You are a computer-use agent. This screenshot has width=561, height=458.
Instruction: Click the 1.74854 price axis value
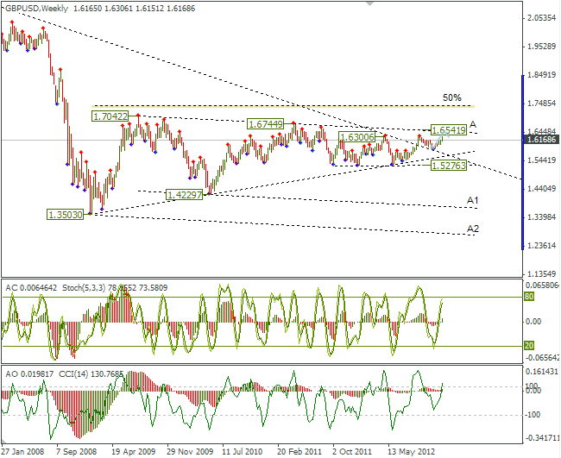click(542, 104)
